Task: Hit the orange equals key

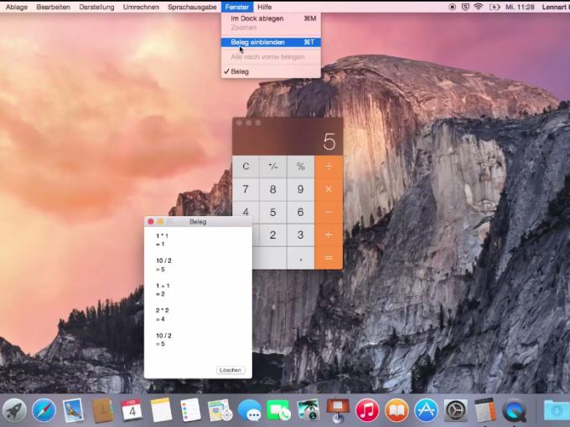Action: pyautogui.click(x=329, y=258)
